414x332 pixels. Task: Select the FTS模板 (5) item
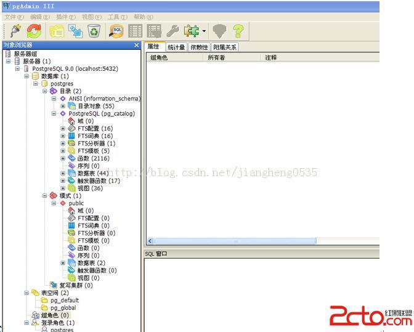coord(94,151)
